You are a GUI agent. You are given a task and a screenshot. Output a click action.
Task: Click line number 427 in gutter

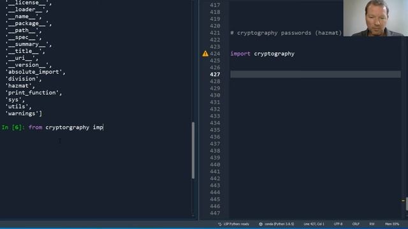click(215, 74)
